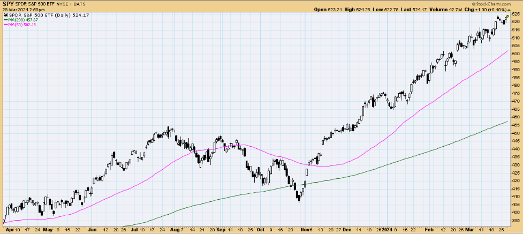
Task: Click the Dec date axis label
Action: click(347, 230)
